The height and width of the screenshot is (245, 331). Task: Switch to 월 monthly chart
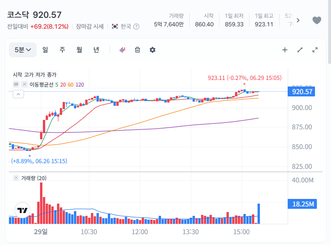[79, 50]
